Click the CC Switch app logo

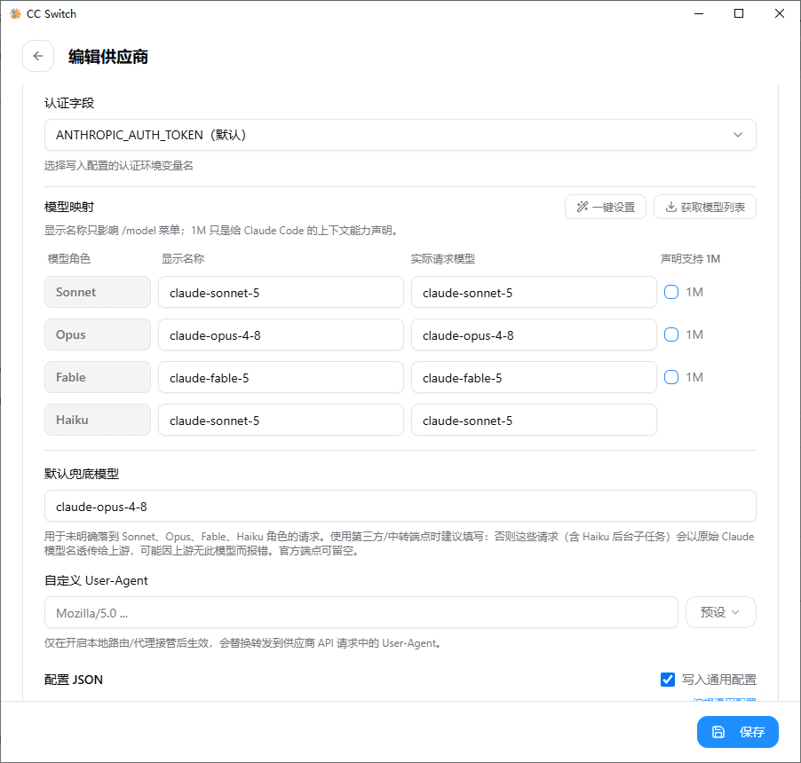coord(15,14)
